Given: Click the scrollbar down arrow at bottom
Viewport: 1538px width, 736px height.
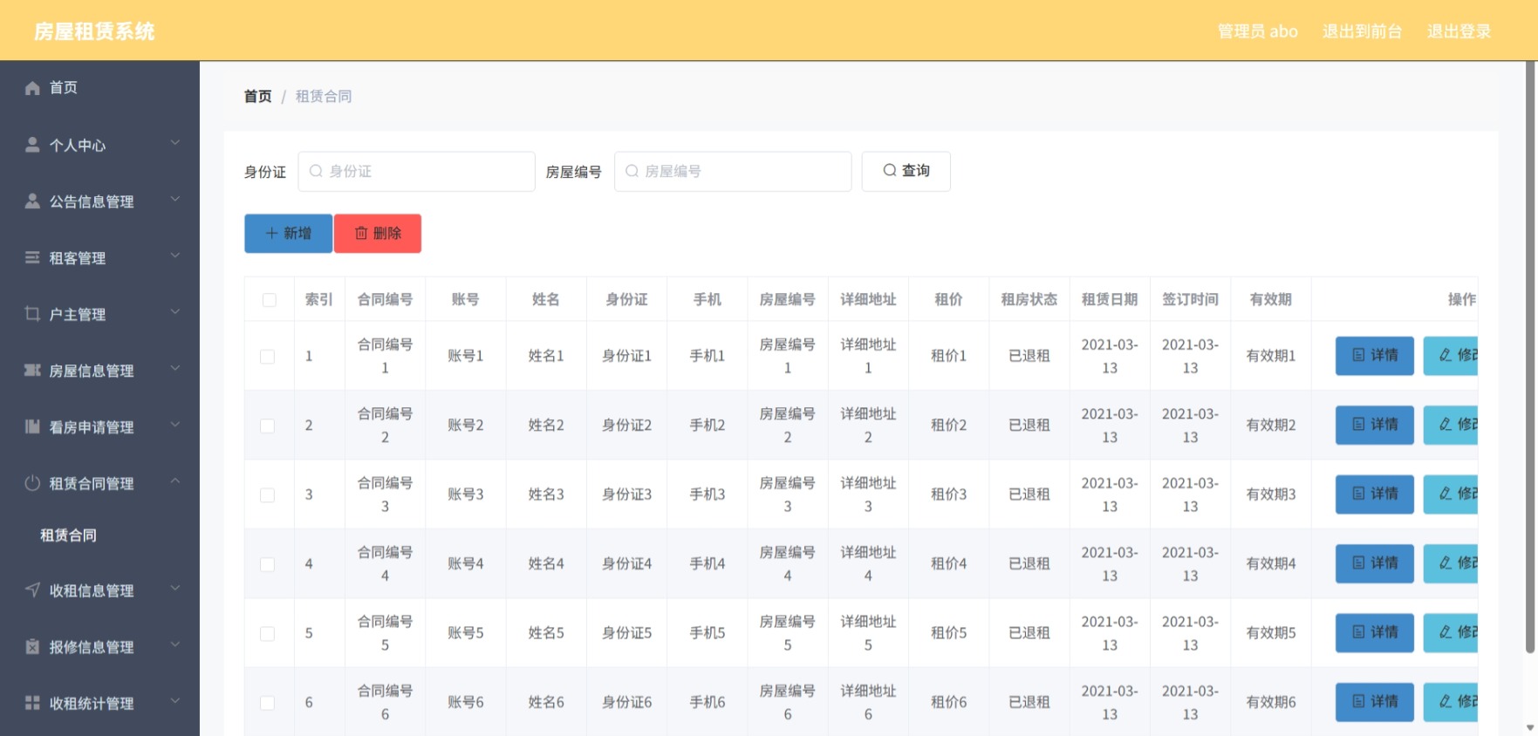Looking at the screenshot, I should pos(1530,727).
